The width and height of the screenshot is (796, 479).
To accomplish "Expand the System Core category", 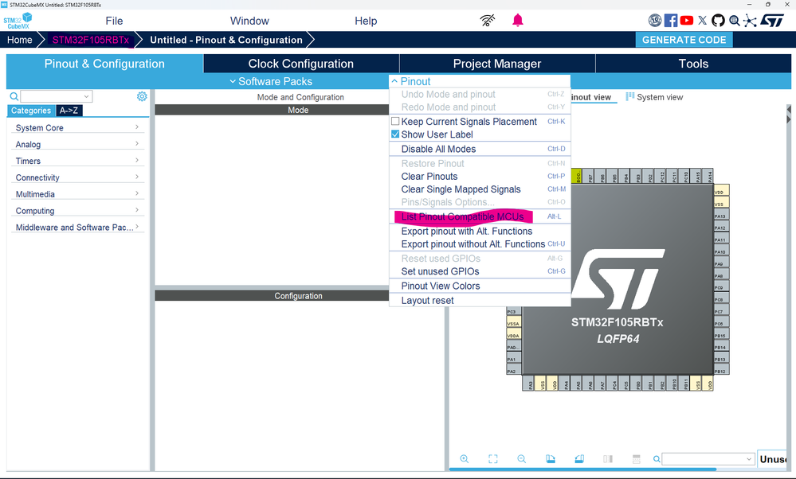I will point(77,128).
